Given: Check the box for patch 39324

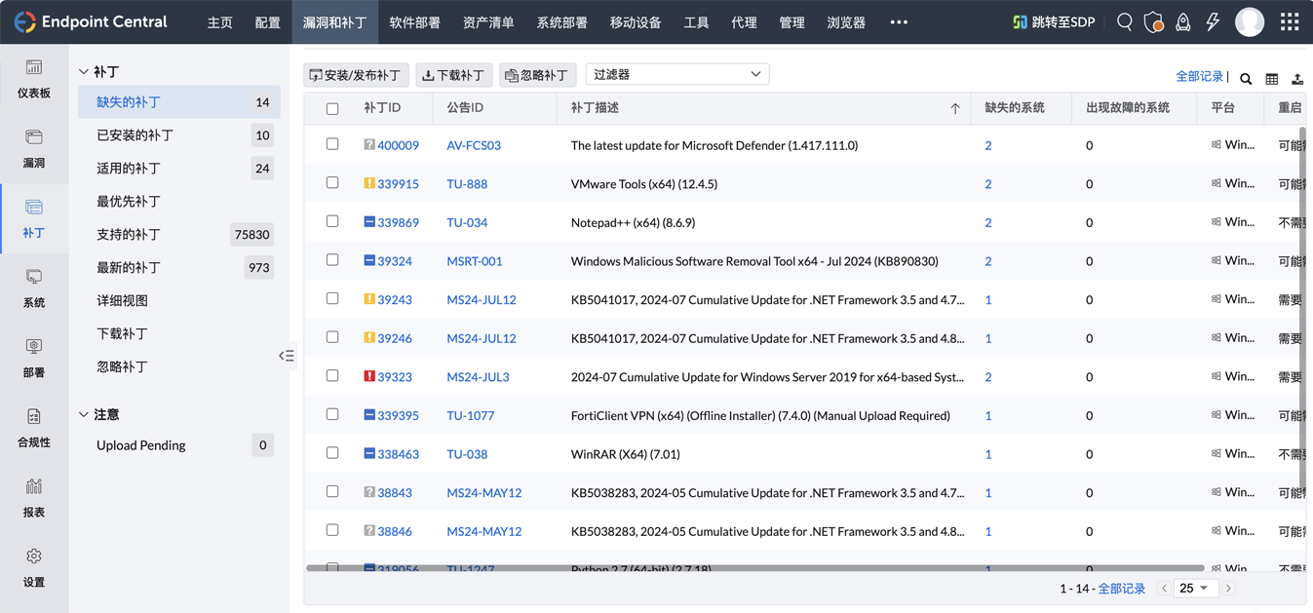Looking at the screenshot, I should [332, 260].
